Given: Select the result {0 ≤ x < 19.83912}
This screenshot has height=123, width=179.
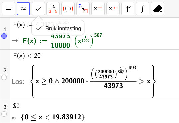Looking at the screenshot, I should pos(53,117).
